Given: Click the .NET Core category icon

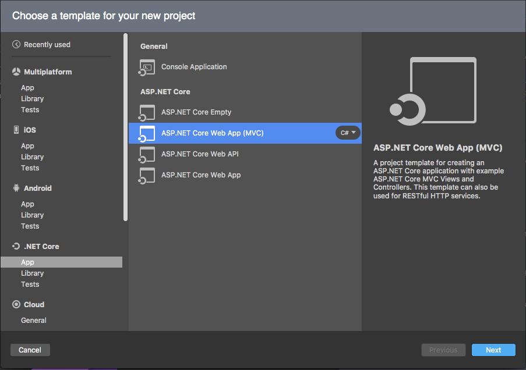Looking at the screenshot, I should (16, 246).
